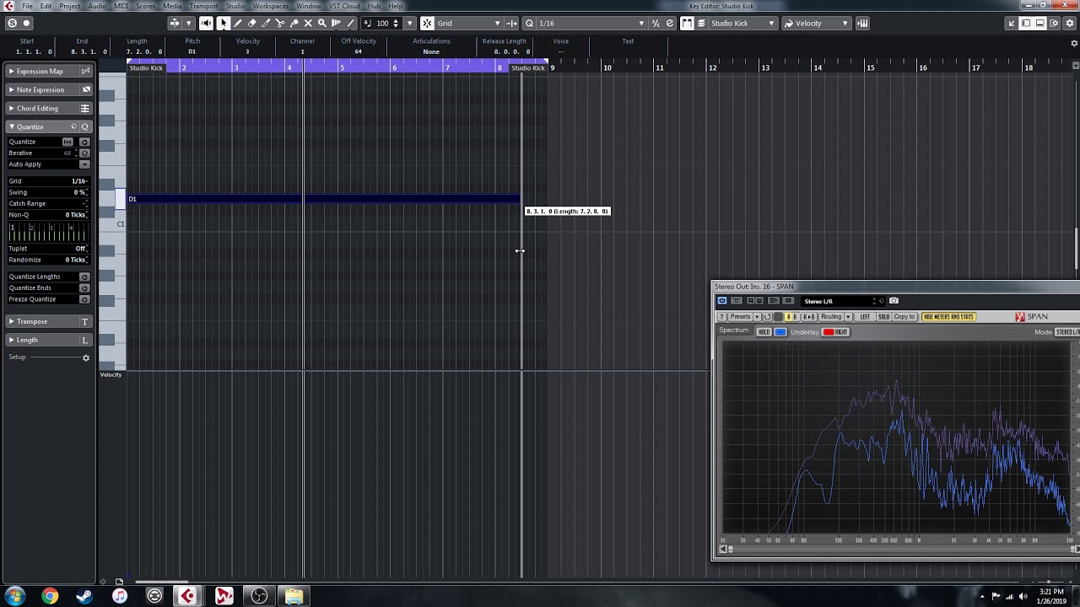Apply Freeze Quantize button icon
The height and width of the screenshot is (607, 1080).
84,299
